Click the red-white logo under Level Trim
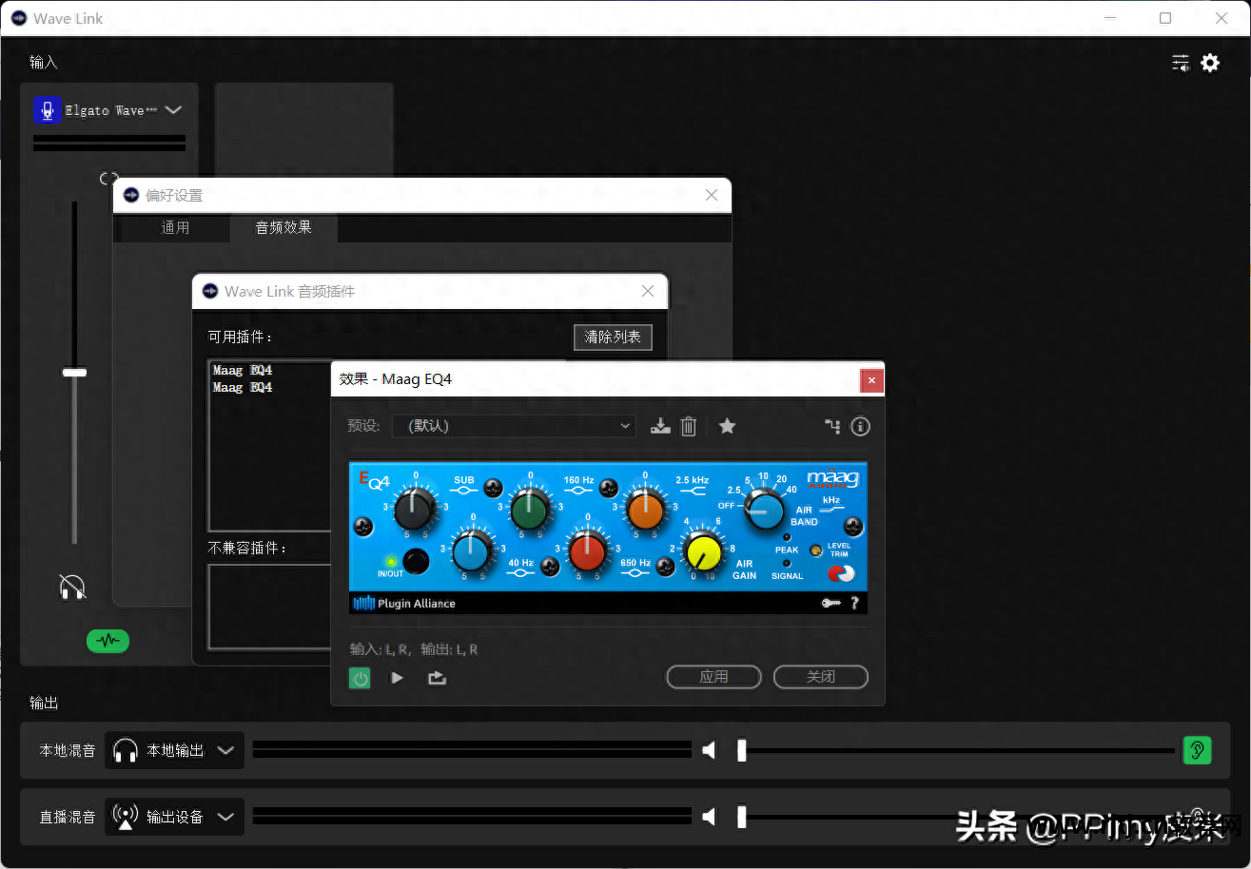Viewport: 1251px width, 869px height. coord(841,573)
